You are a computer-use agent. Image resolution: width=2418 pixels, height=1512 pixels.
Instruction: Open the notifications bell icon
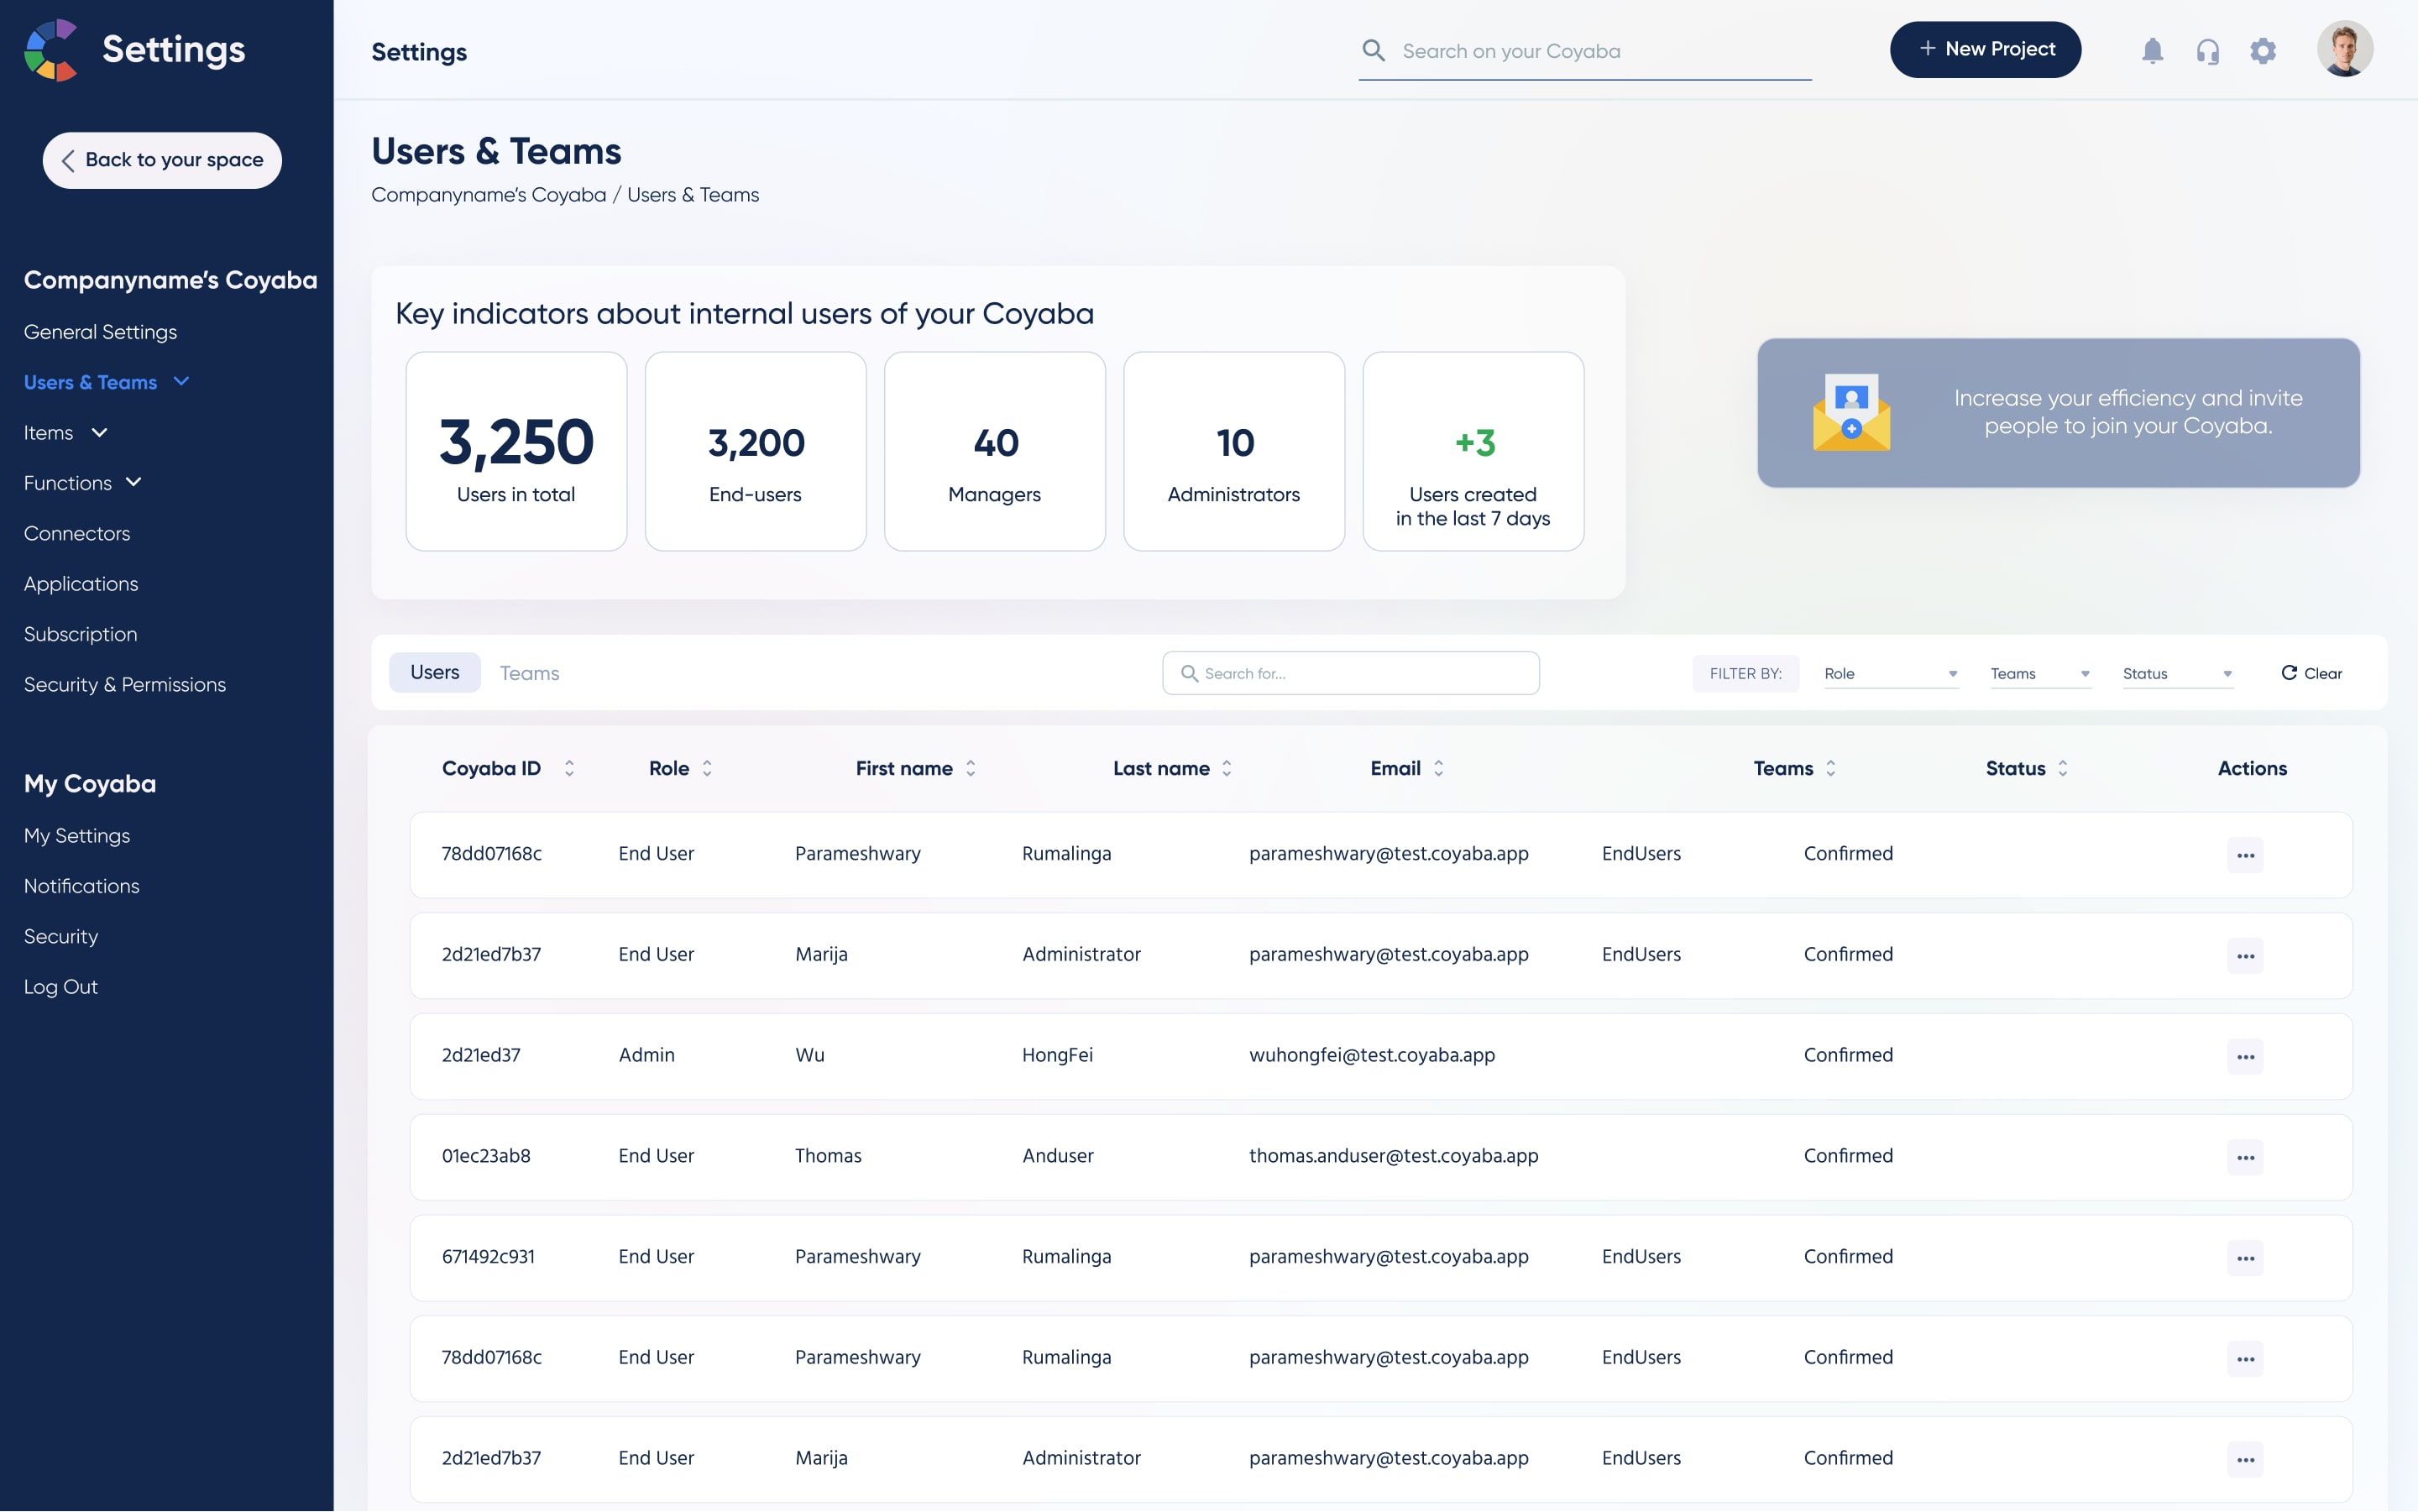2152,51
